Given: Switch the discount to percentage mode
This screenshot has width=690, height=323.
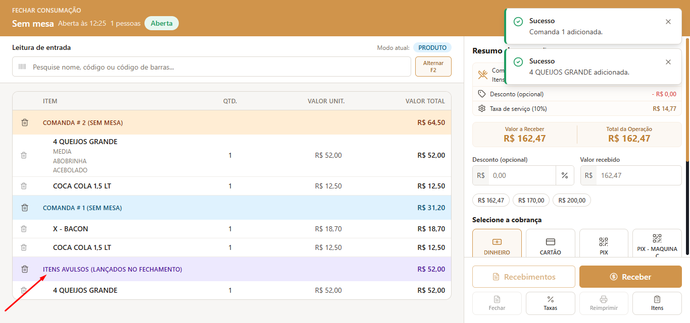Looking at the screenshot, I should click(x=565, y=175).
